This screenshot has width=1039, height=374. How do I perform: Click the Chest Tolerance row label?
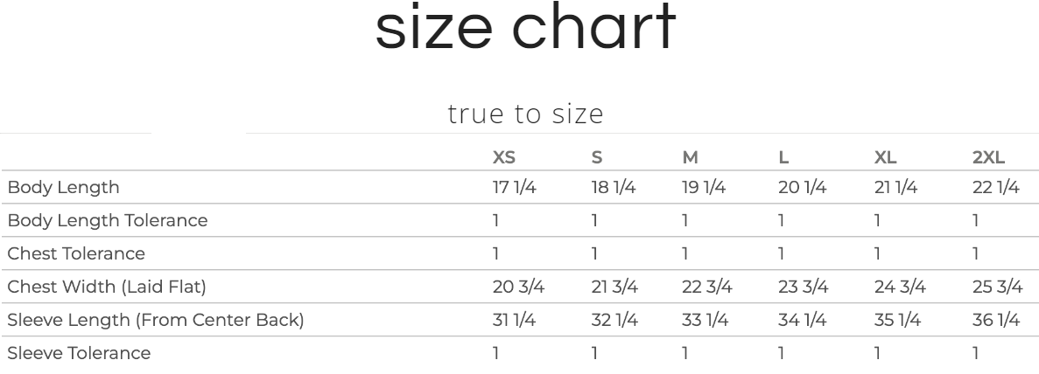pos(76,253)
